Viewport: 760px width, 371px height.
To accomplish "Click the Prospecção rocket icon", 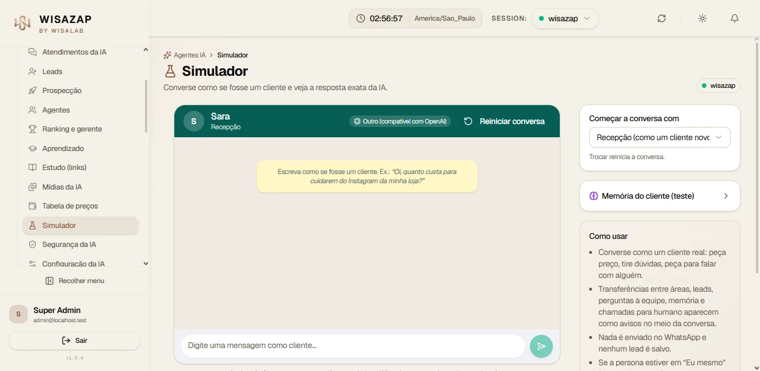I will click(33, 91).
